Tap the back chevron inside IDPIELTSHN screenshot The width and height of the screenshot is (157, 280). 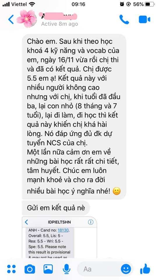click(27, 222)
